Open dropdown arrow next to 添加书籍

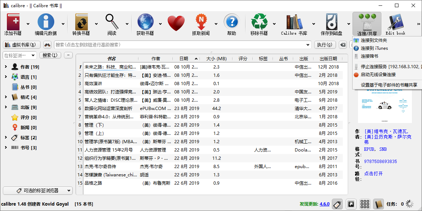click(x=28, y=24)
